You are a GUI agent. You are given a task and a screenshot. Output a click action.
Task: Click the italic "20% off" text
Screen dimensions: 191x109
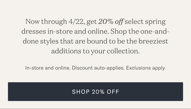tap(111, 22)
